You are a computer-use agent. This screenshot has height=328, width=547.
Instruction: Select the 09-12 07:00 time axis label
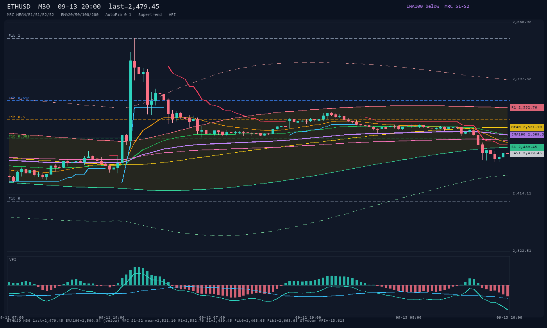(x=212, y=317)
